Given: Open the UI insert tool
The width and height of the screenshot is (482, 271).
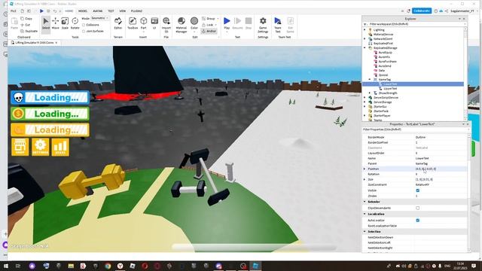Looking at the screenshot, I should [154, 23].
